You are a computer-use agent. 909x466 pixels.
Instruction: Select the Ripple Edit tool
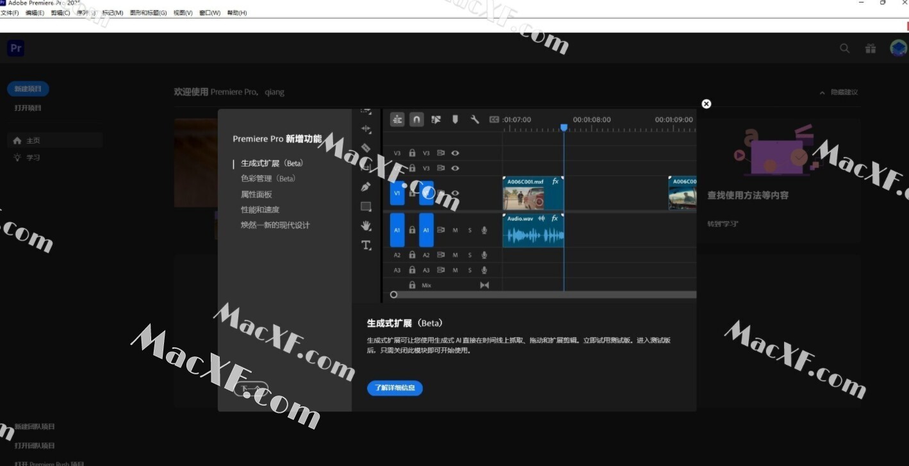pyautogui.click(x=366, y=129)
